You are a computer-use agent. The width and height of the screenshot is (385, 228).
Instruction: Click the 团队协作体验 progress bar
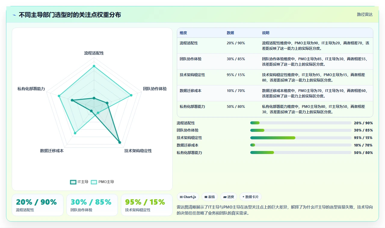[301, 130]
